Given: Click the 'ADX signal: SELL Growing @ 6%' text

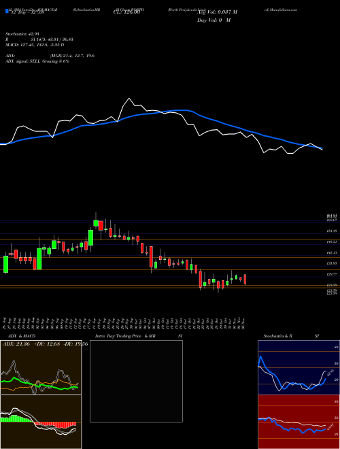Looking at the screenshot, I should [x=37, y=61].
